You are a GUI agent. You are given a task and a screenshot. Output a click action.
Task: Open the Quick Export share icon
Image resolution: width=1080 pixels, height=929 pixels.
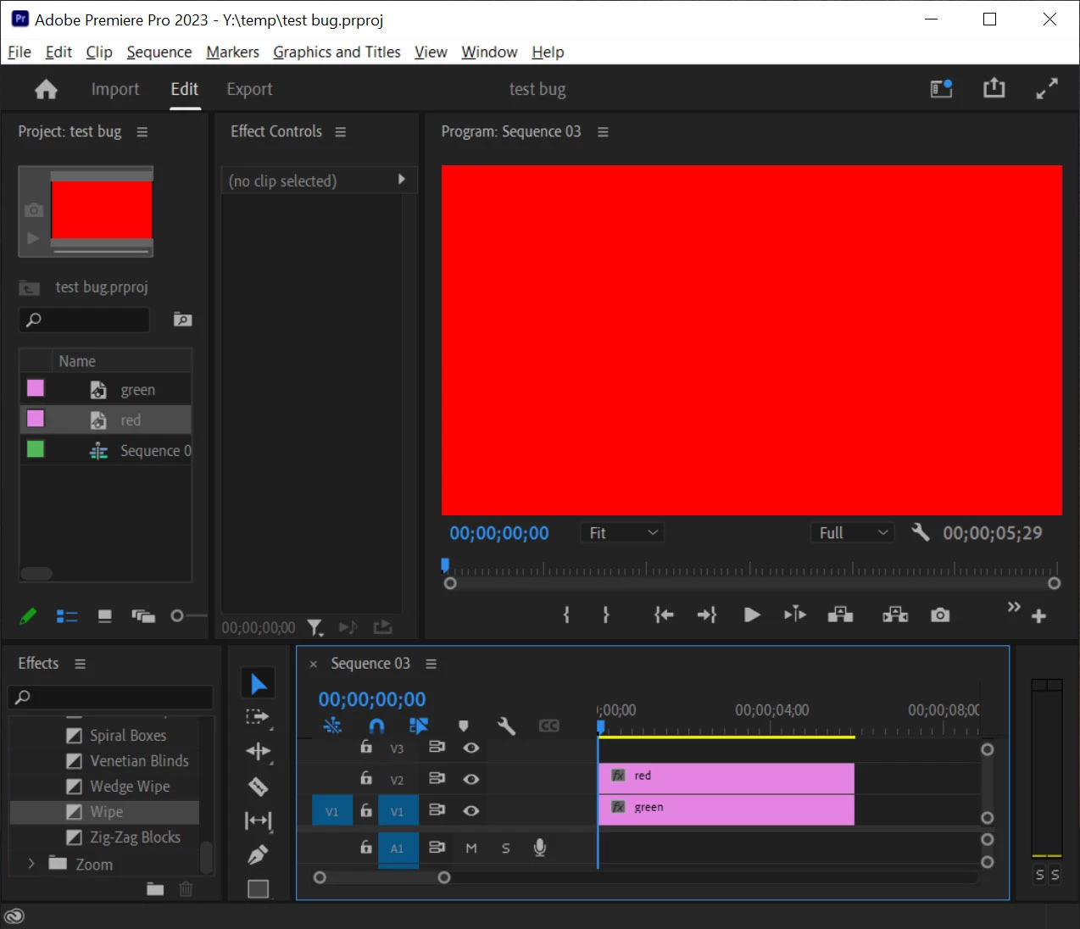[x=994, y=88]
